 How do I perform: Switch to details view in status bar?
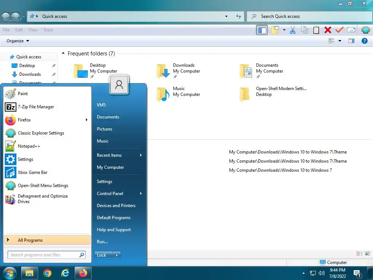point(360,254)
